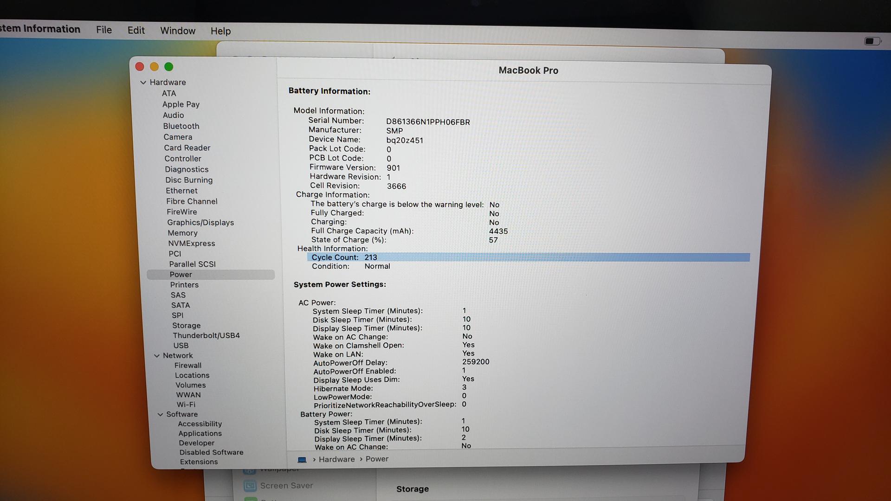Select Extensions under Software
This screenshot has width=891, height=501.
(x=199, y=462)
